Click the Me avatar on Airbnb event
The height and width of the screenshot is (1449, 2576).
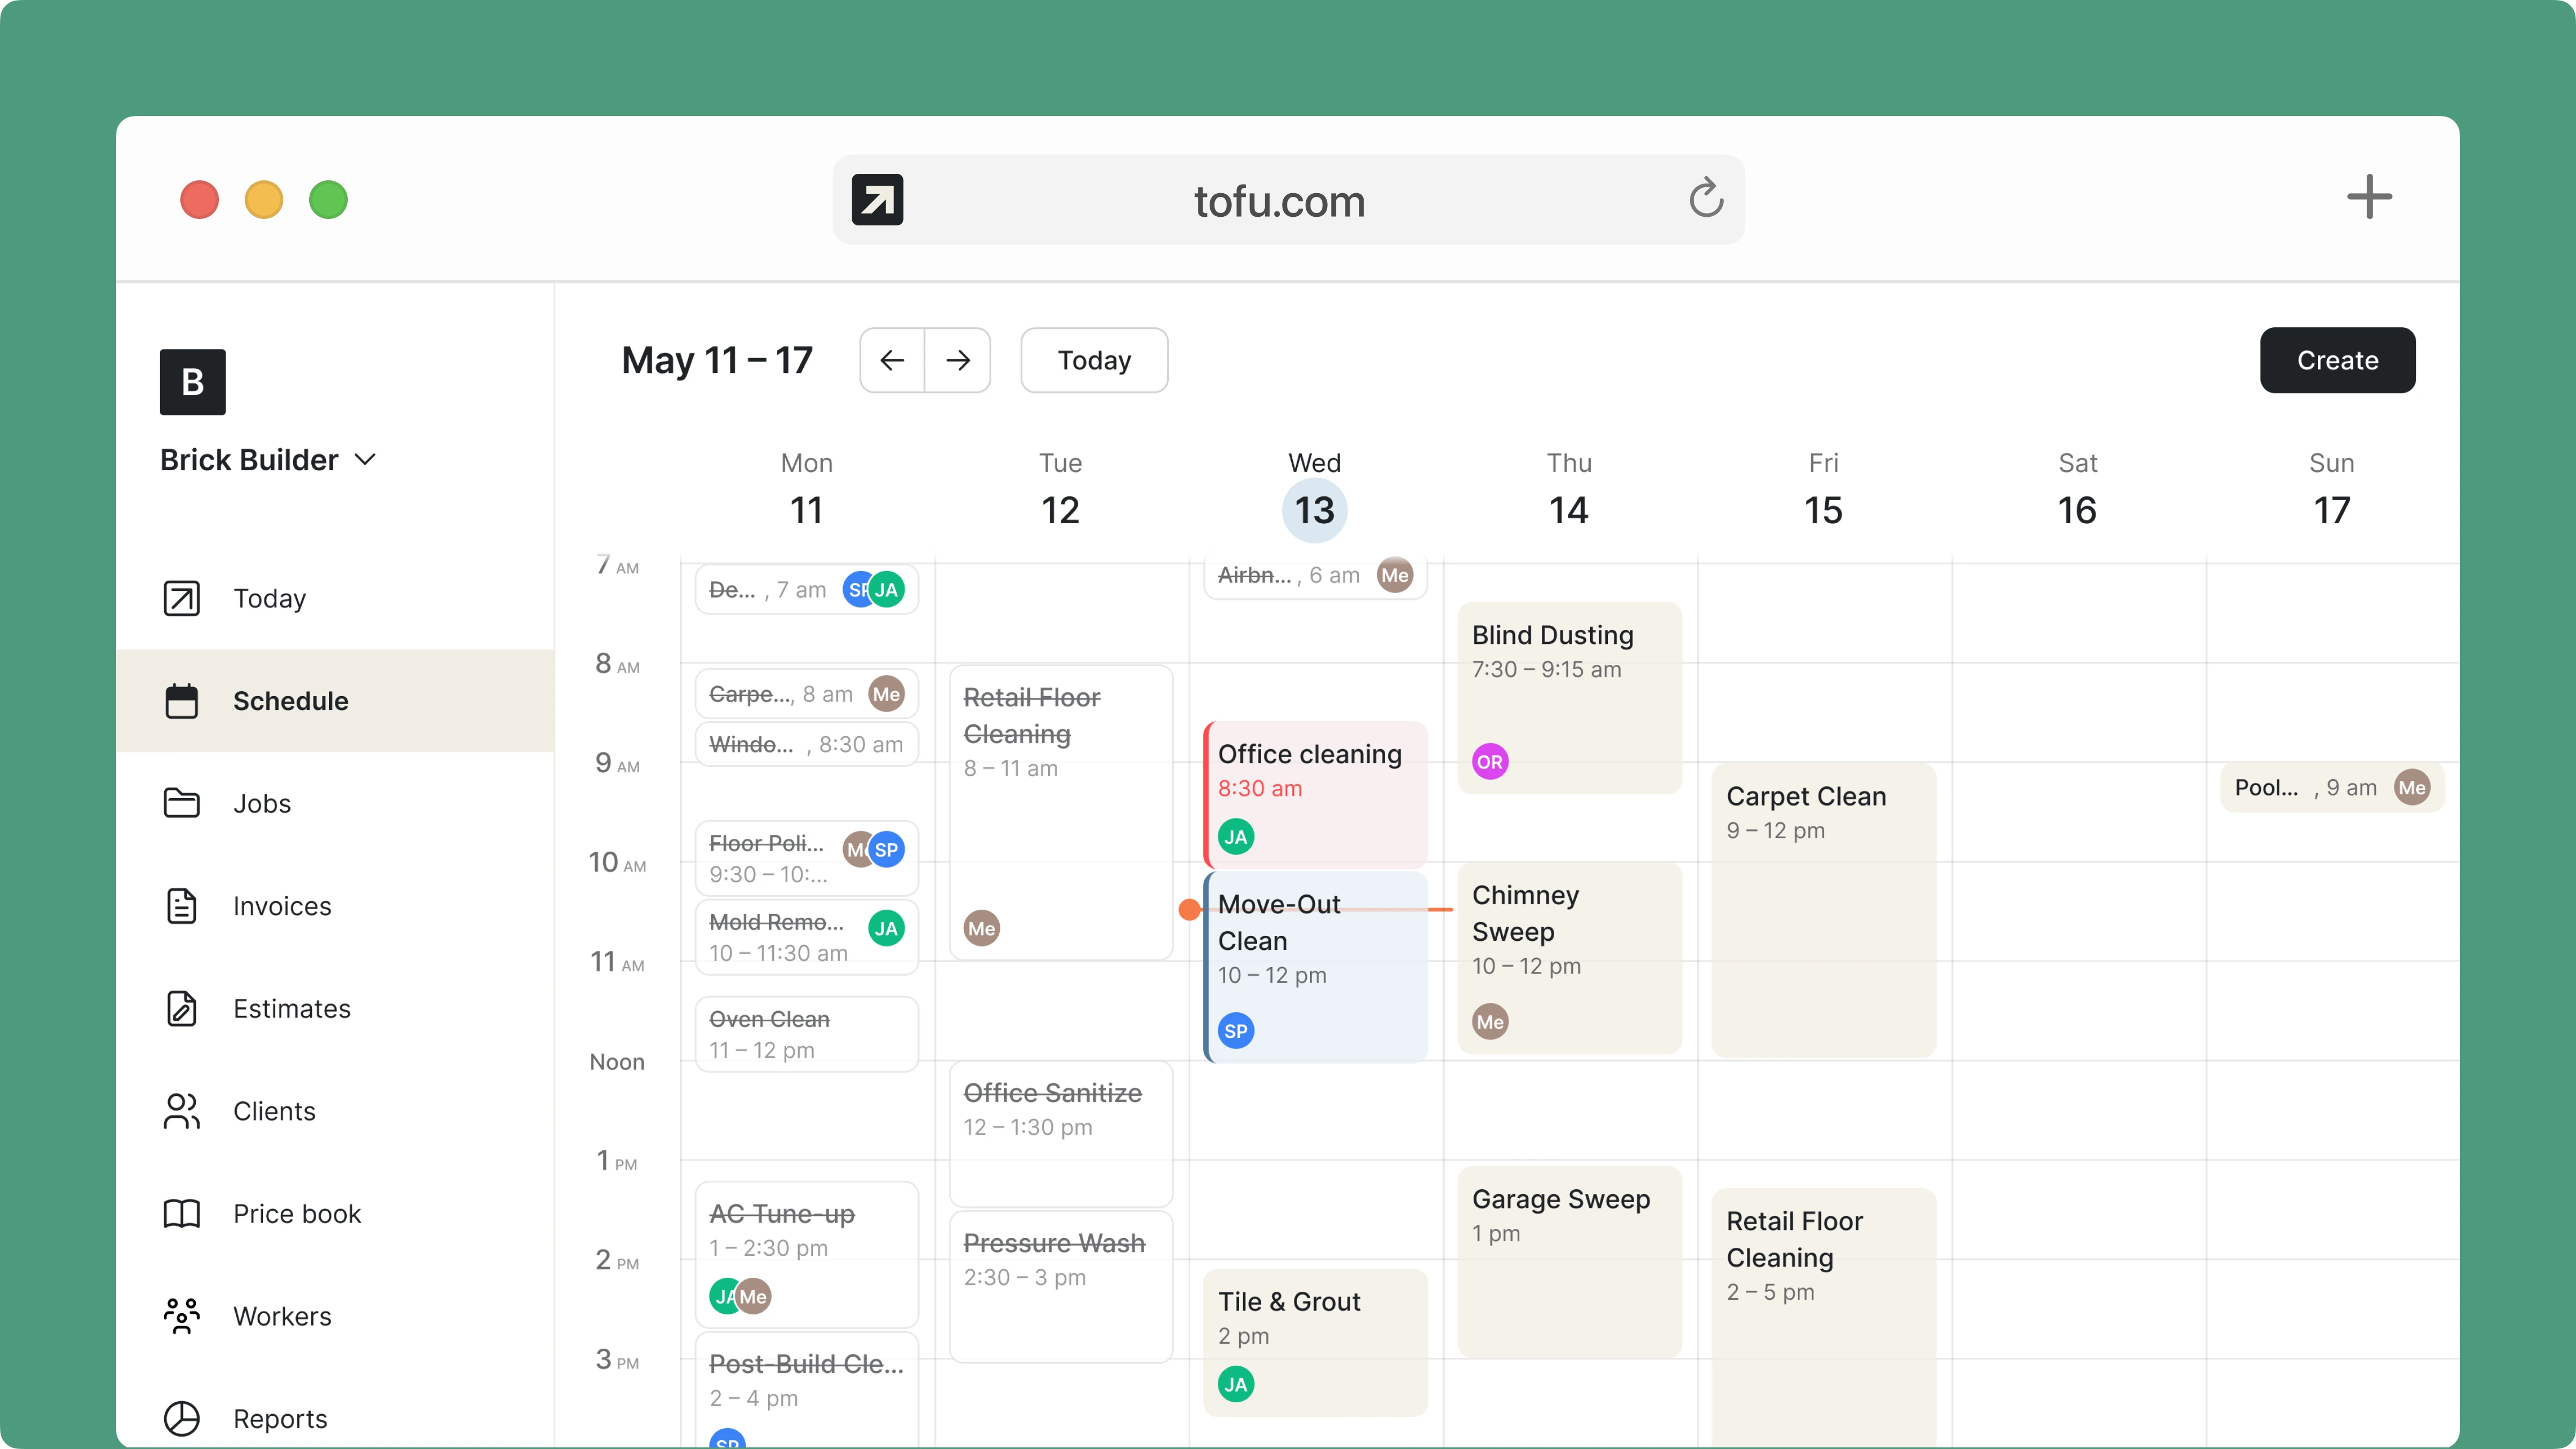[1395, 576]
